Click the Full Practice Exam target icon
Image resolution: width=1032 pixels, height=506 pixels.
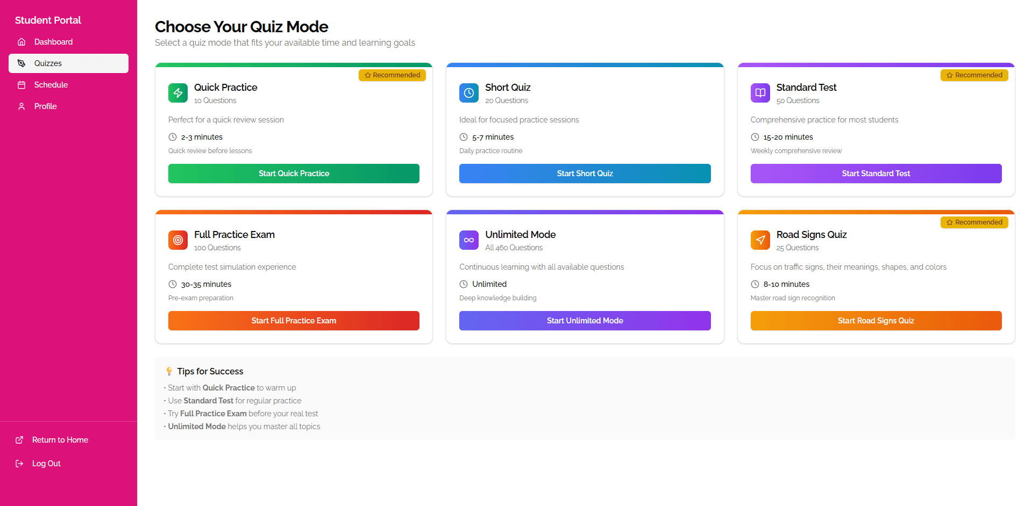tap(177, 240)
